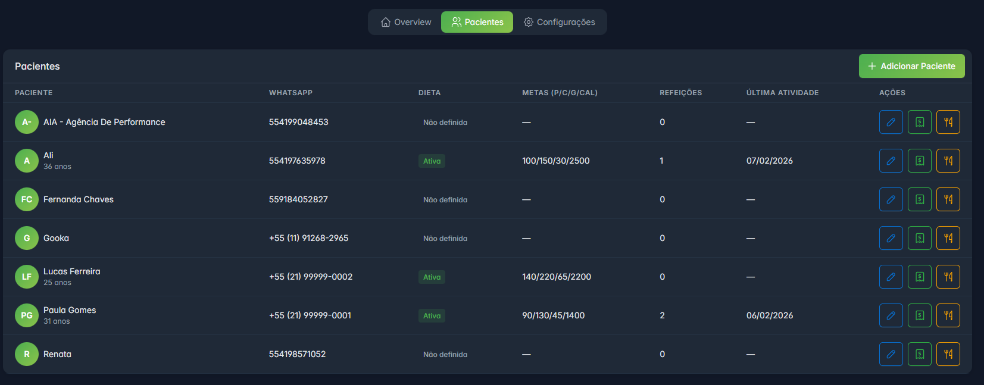Click the utensils meals icon for Renata
Image resolution: width=984 pixels, height=385 pixels.
pos(948,354)
